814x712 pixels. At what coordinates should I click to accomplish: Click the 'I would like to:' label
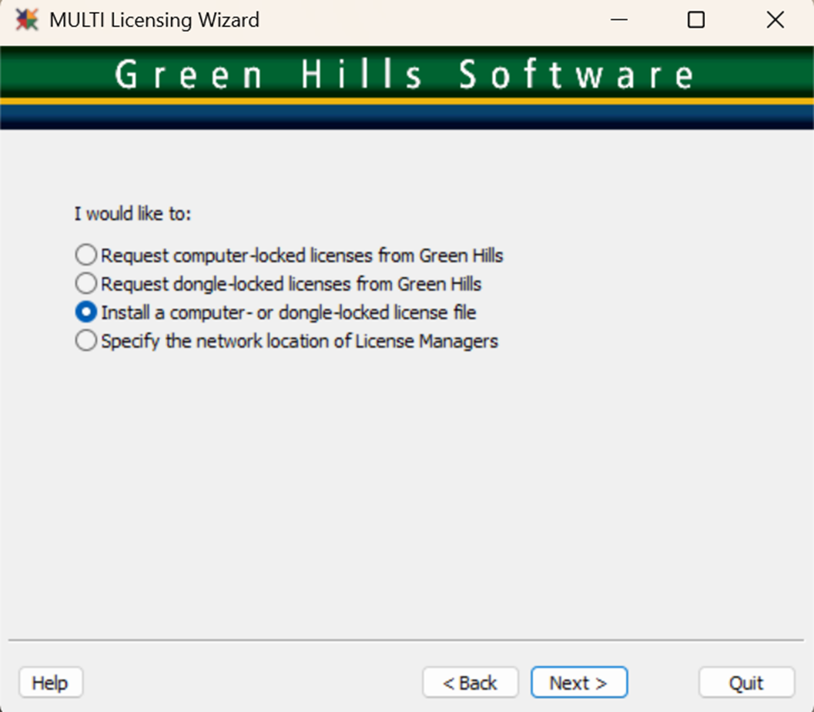(x=132, y=213)
